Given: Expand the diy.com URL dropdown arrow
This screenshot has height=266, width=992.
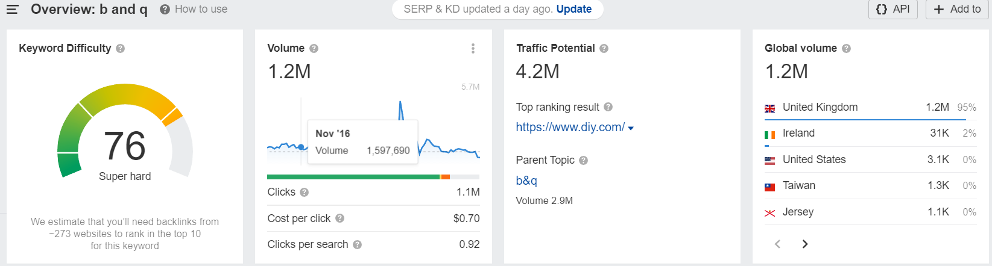Looking at the screenshot, I should pyautogui.click(x=631, y=128).
